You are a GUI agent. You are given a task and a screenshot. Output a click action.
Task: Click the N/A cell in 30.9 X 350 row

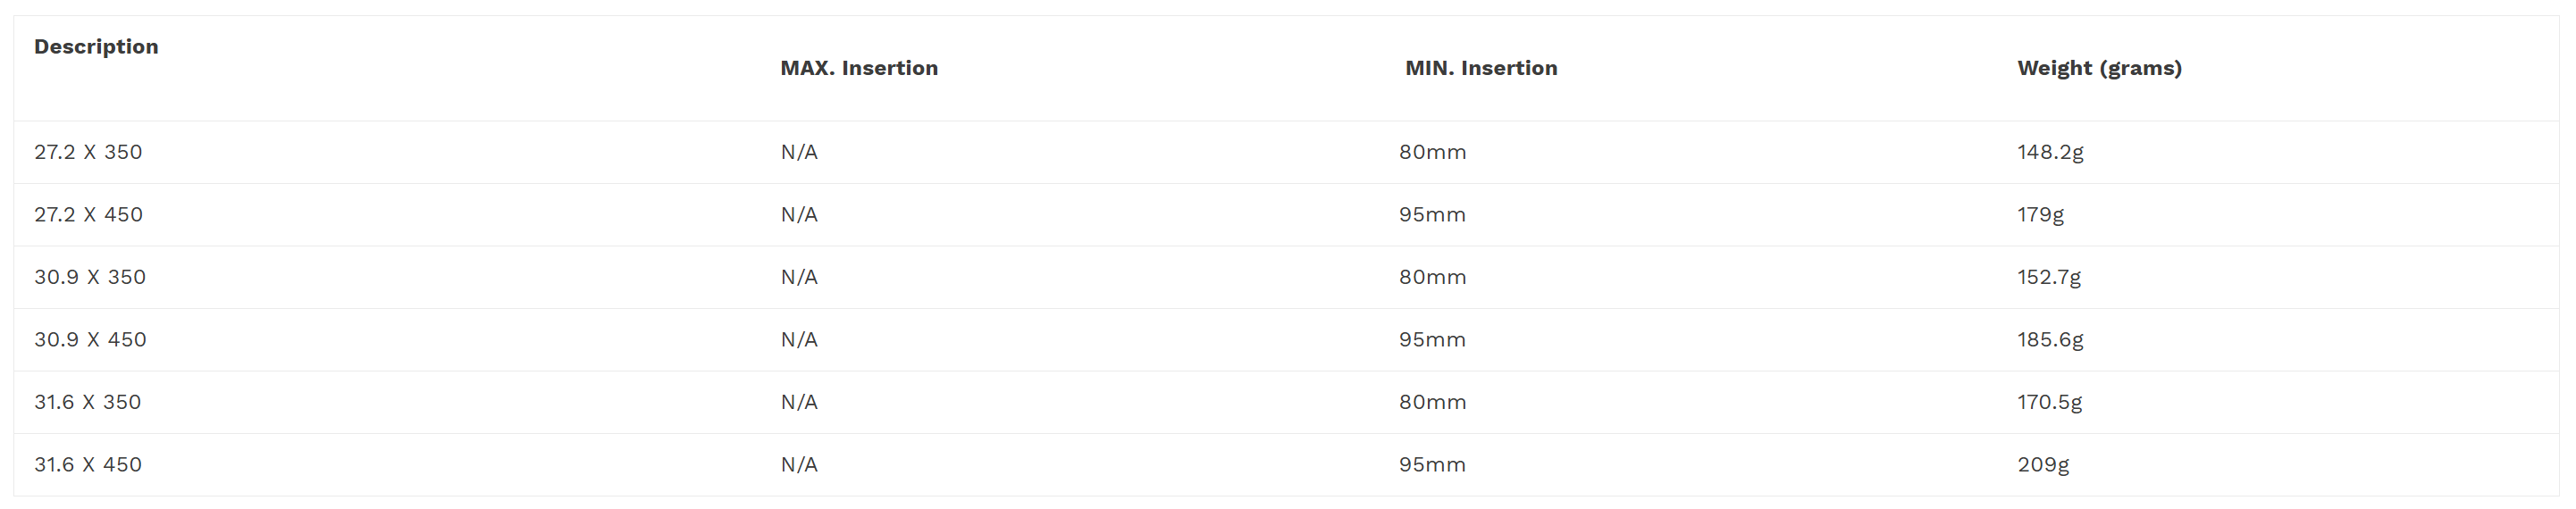point(799,277)
